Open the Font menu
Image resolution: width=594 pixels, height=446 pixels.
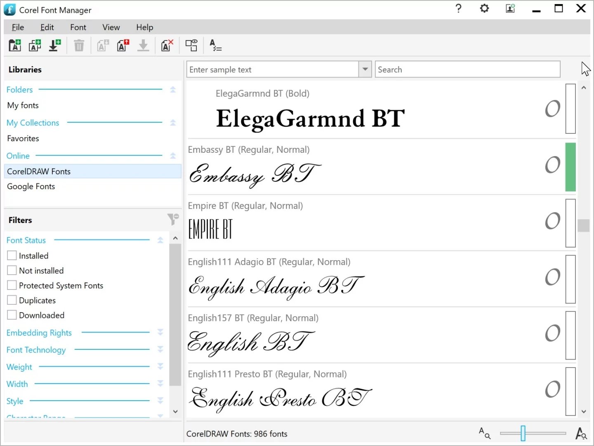coord(78,27)
